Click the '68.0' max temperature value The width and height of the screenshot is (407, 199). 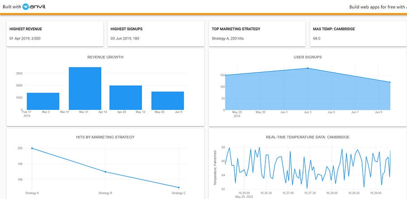tap(317, 39)
